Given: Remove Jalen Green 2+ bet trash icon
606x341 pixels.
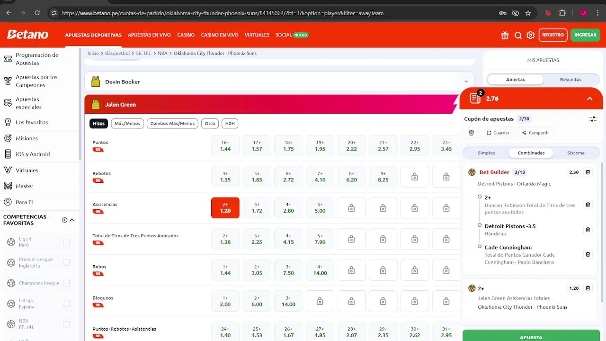Looking at the screenshot, I should tap(588, 288).
